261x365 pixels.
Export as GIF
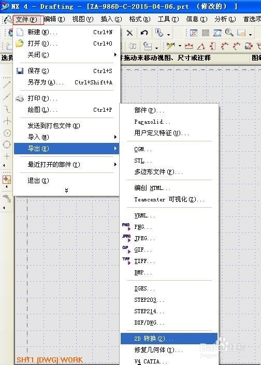[169, 250]
